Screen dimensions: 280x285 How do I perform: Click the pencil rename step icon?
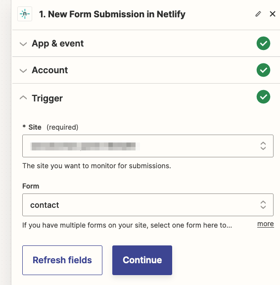(x=258, y=14)
